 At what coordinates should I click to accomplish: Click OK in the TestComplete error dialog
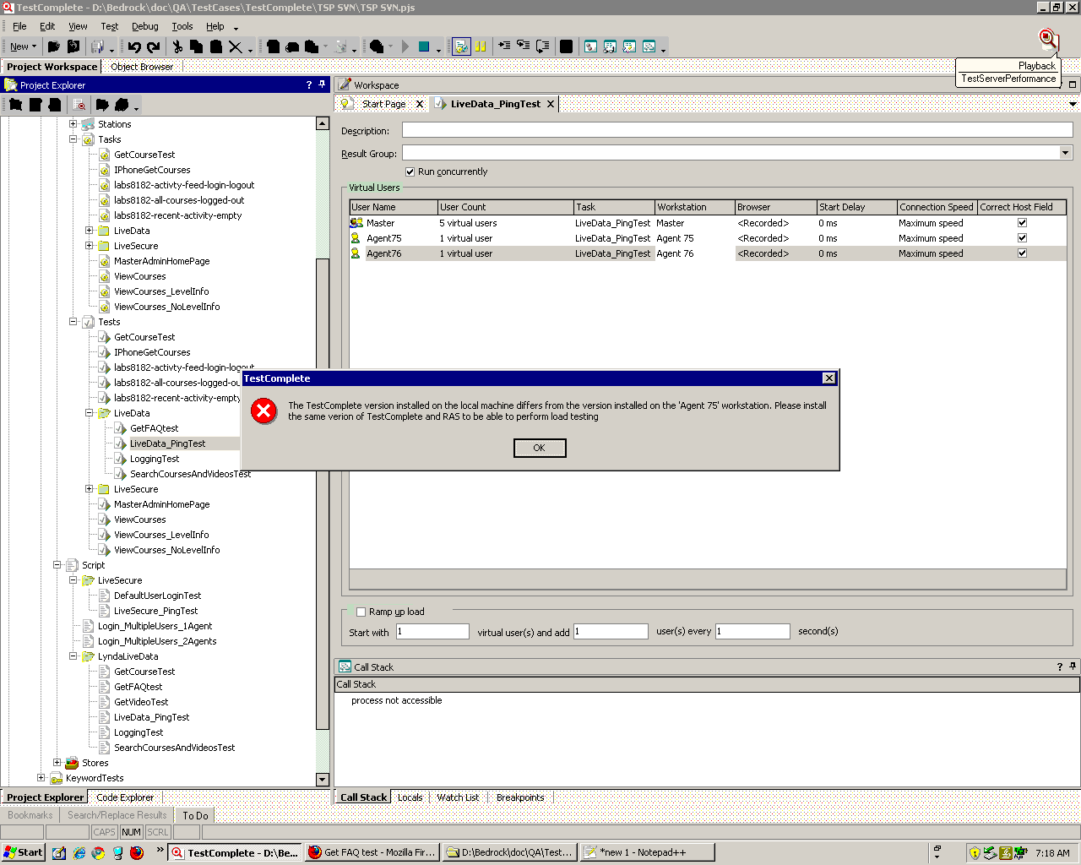coord(540,448)
